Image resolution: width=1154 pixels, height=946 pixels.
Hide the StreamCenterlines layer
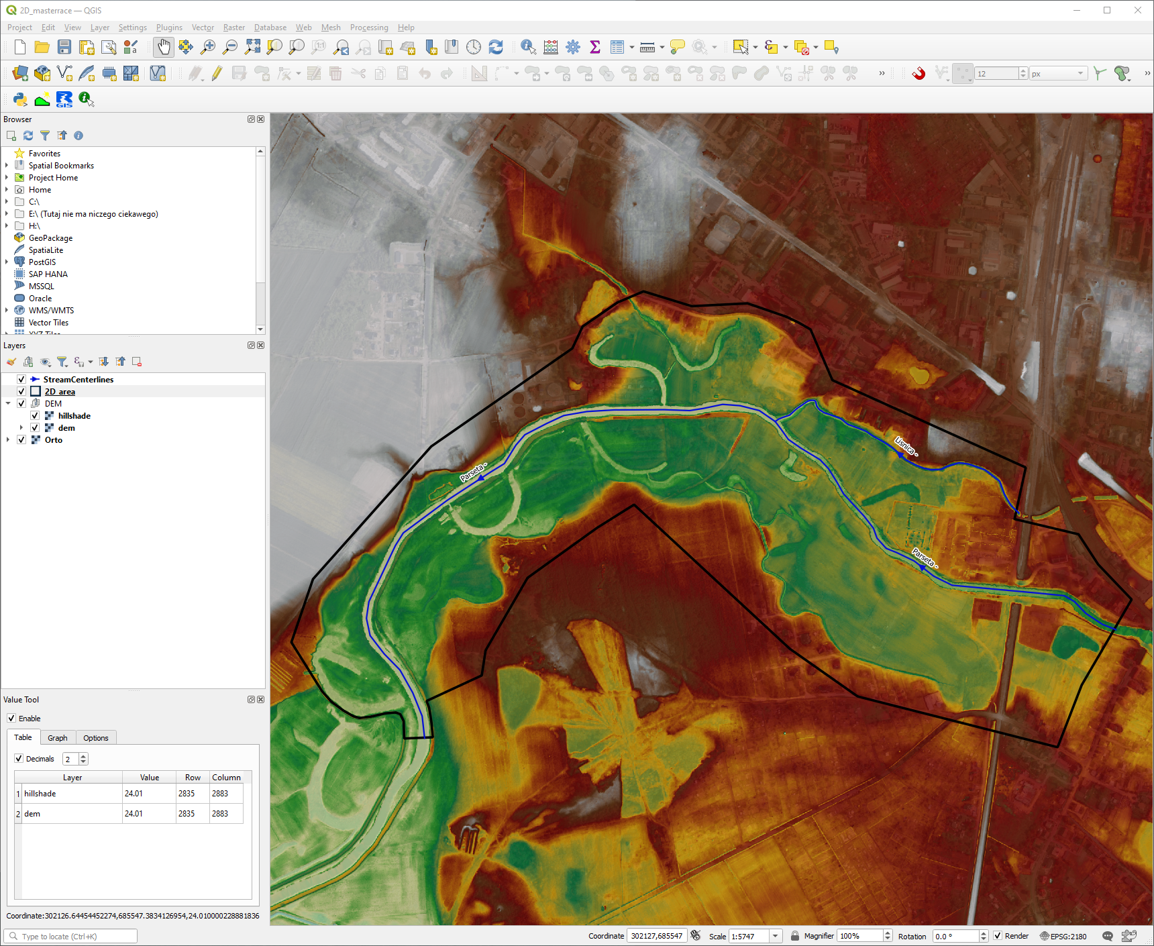coord(21,380)
